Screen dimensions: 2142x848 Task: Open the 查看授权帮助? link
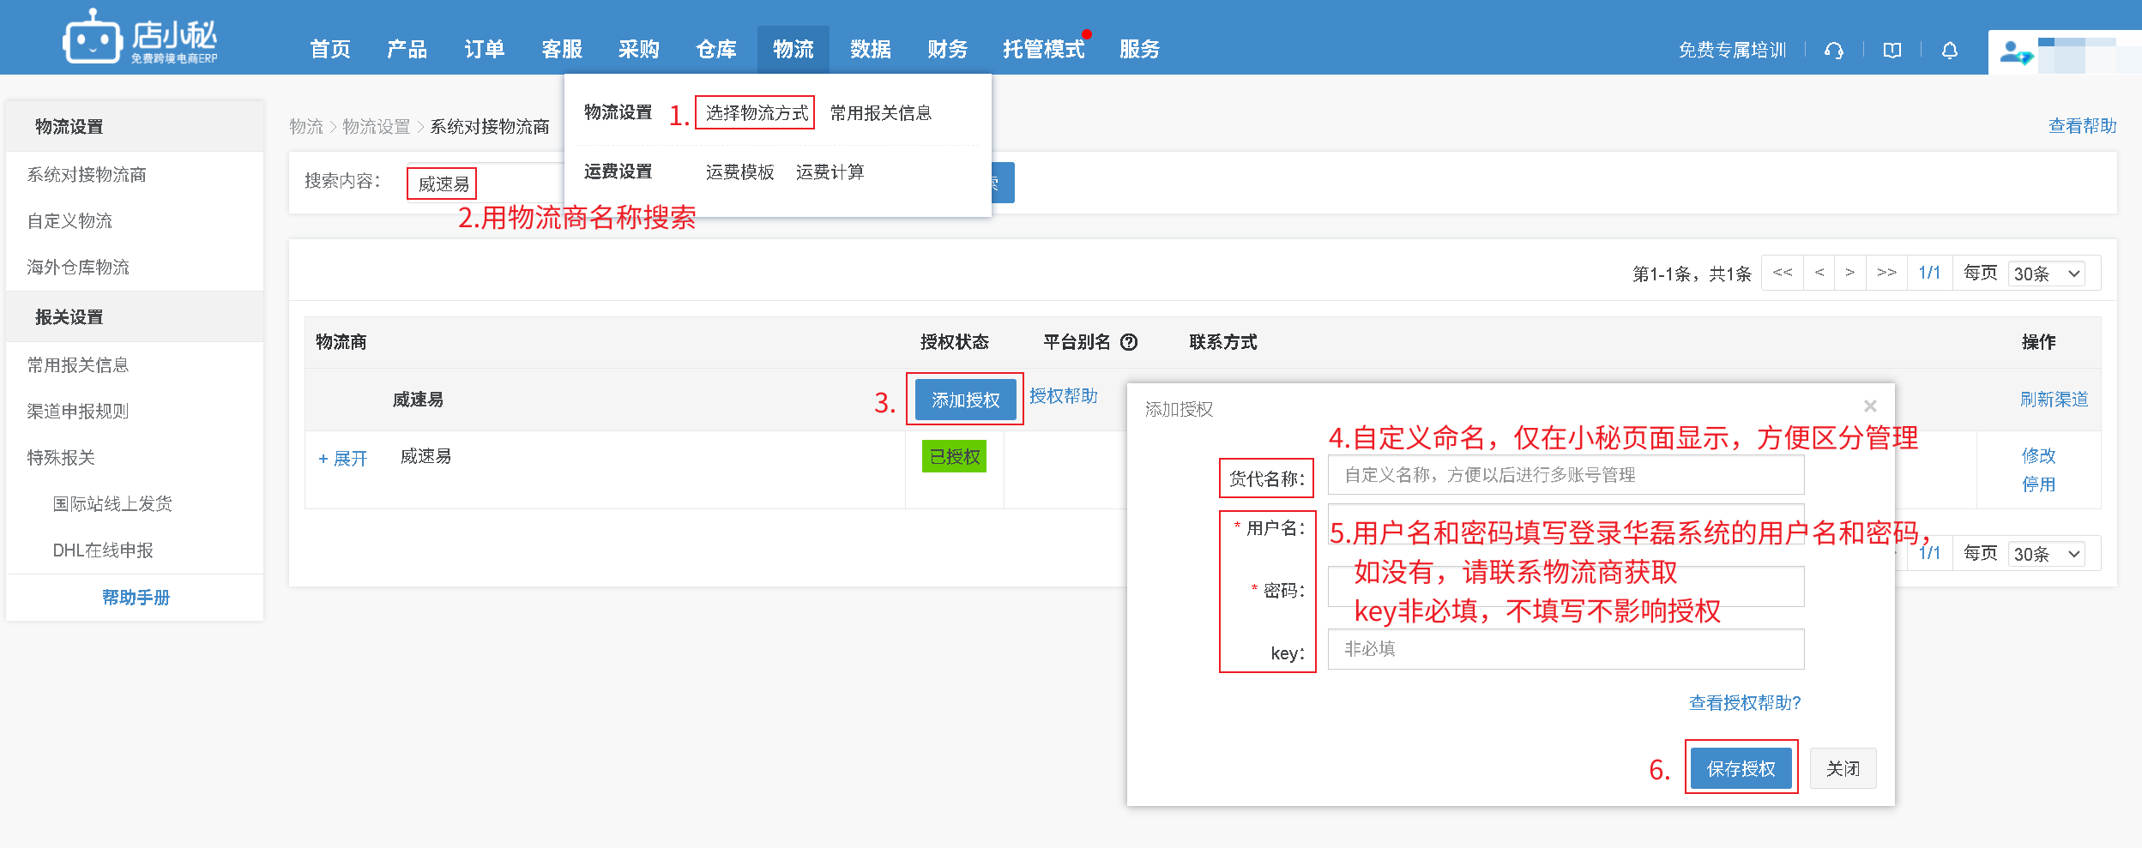pyautogui.click(x=1745, y=703)
